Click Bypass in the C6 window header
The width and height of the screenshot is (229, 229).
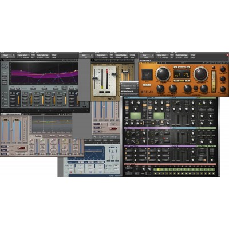pyautogui.click(x=54, y=55)
